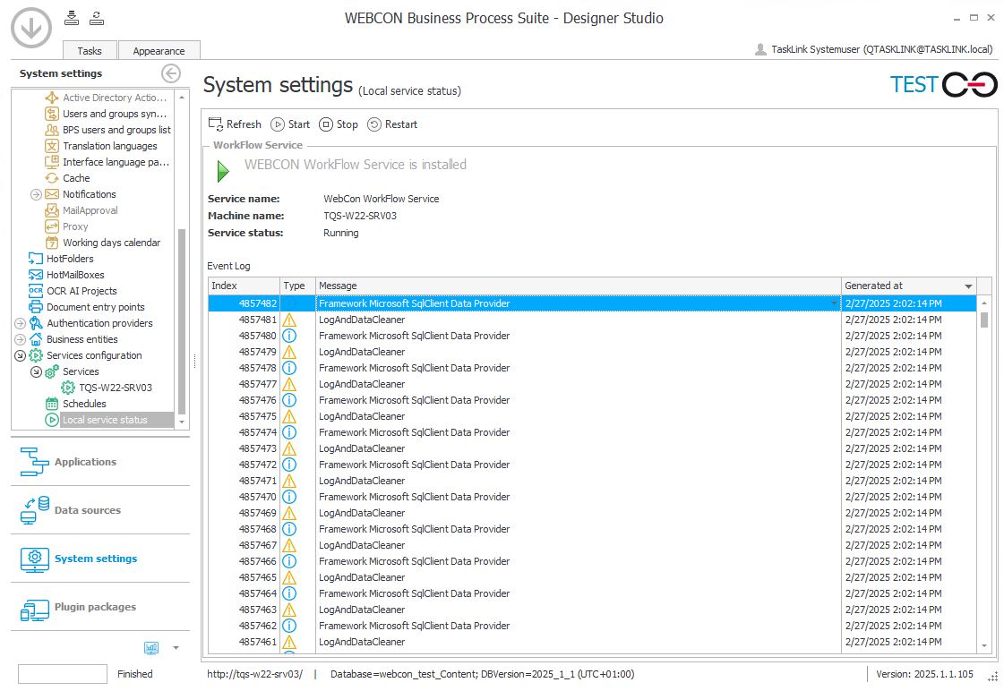
Task: Click the Refresh toolbar button
Action: click(x=235, y=124)
